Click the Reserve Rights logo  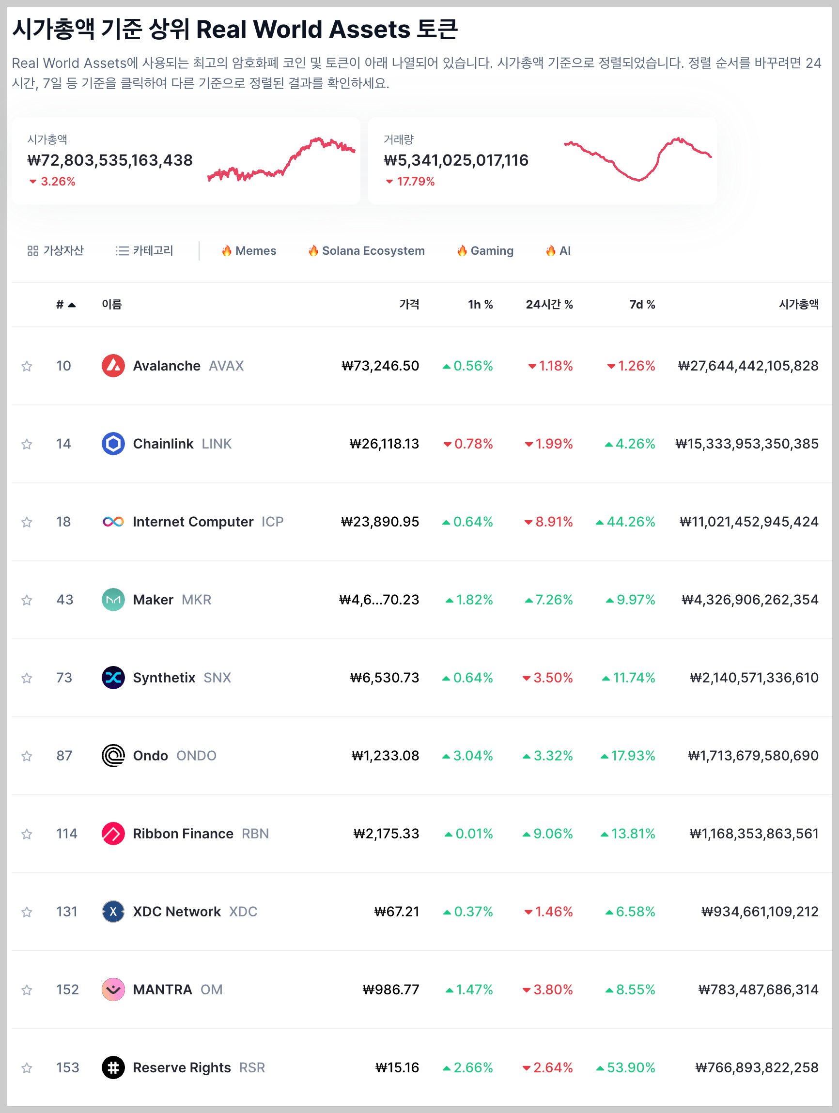coord(113,1068)
